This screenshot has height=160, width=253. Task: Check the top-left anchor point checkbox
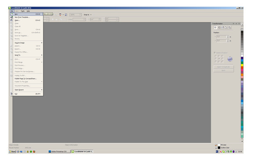tap(215, 56)
